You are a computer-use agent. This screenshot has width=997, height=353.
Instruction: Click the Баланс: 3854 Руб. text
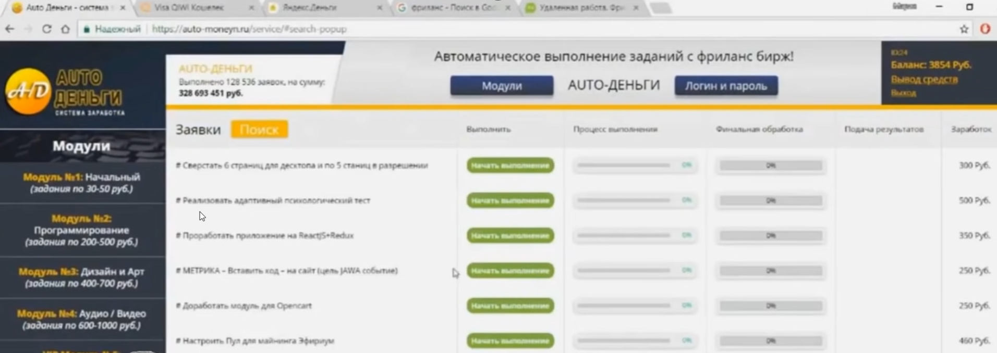click(931, 65)
